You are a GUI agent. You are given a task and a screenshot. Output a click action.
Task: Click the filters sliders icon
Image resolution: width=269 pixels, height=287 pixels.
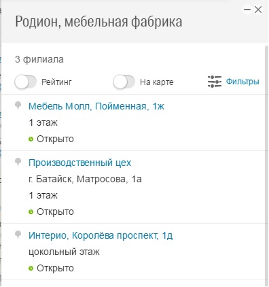click(215, 82)
